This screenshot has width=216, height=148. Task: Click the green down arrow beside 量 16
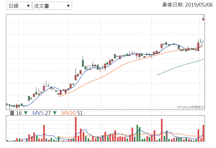(26, 113)
